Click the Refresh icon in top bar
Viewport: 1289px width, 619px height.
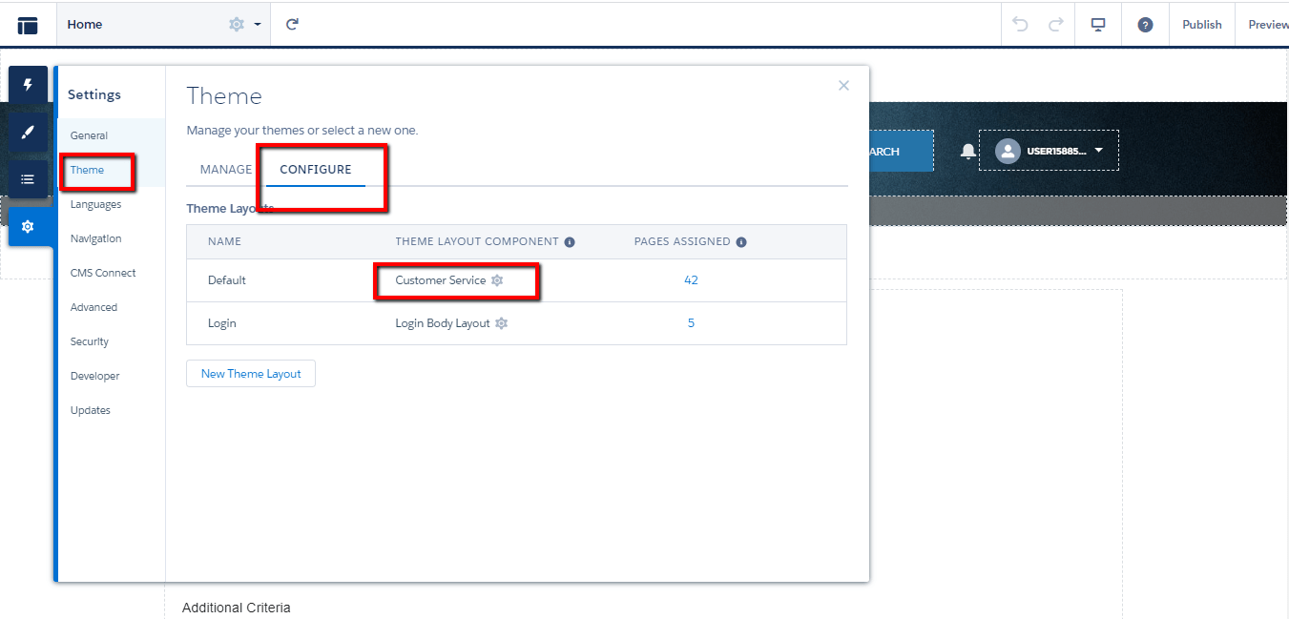(293, 25)
